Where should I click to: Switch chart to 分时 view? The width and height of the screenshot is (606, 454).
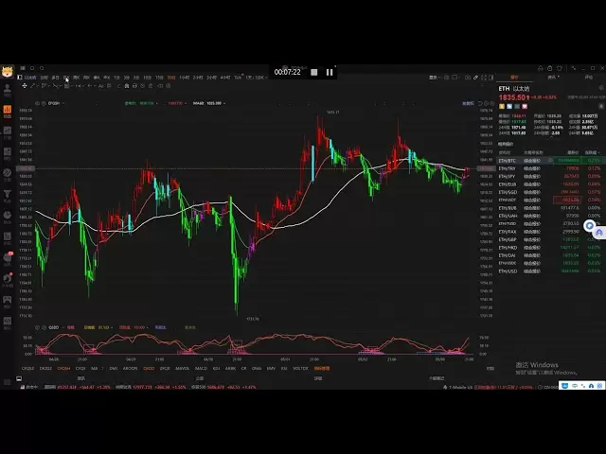pos(45,78)
